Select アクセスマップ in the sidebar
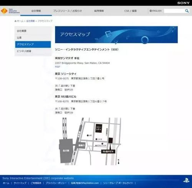The image size is (192, 188). tap(33, 44)
